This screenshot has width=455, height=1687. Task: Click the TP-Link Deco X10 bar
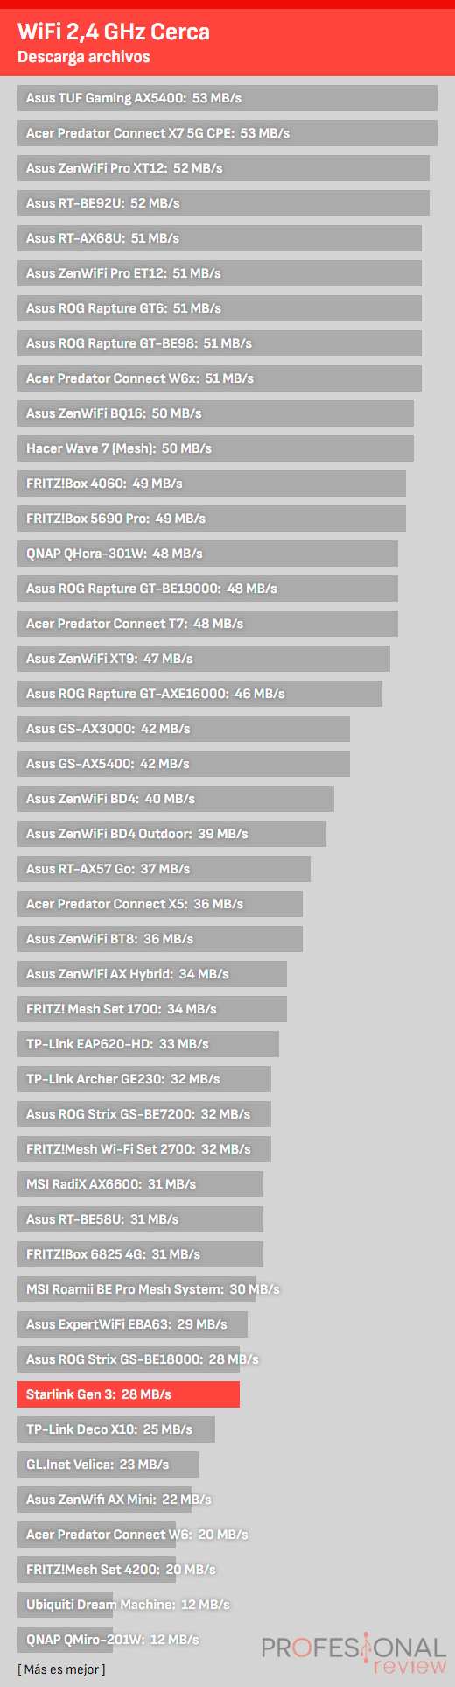[116, 1429]
